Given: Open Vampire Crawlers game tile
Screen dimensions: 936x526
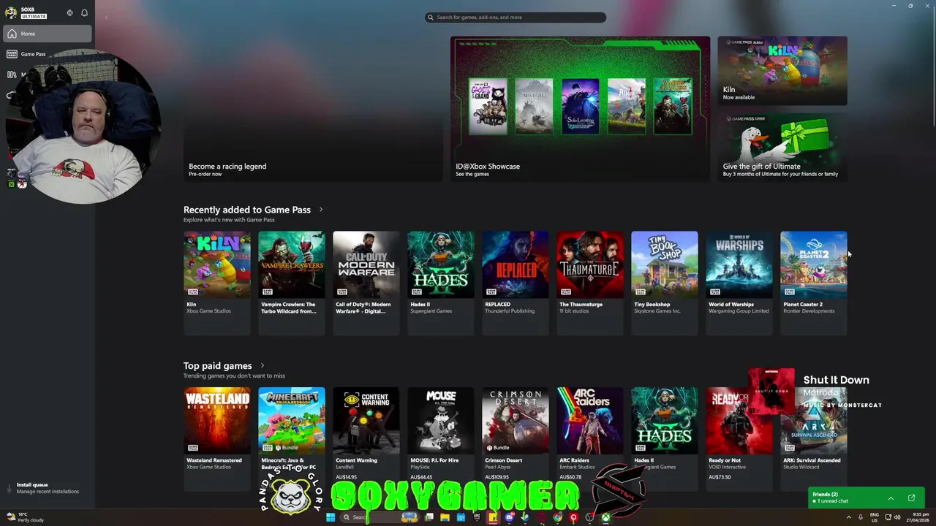Looking at the screenshot, I should [292, 283].
